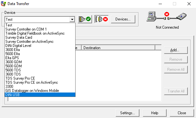Screen dimensions: 196x118
Task: Select 'DiNi Digital Level' entry
Action: [40, 46]
